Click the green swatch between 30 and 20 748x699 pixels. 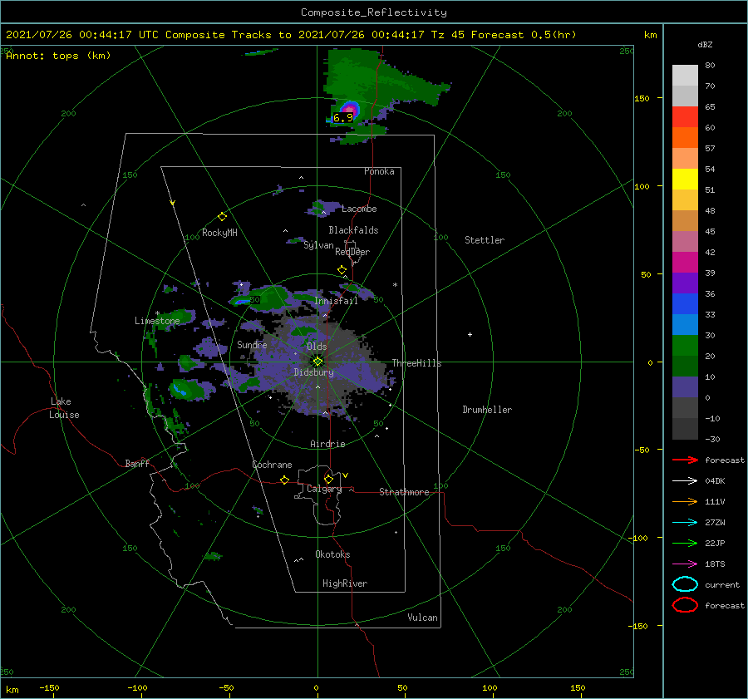coord(685,345)
